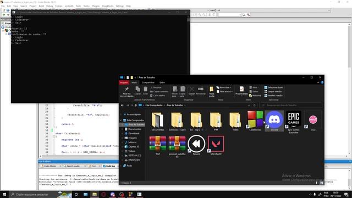
Task: Collapse the File Explorer ribbon
Action: point(318,82)
